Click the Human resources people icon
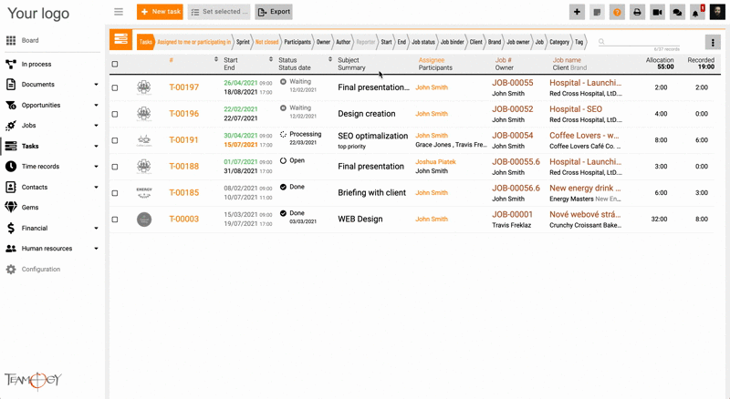 pos(11,249)
